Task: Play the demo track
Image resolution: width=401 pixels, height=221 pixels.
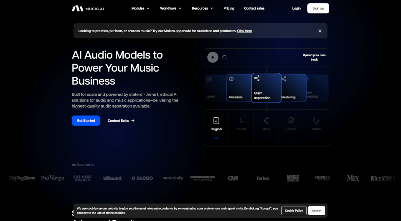Action: (x=213, y=57)
